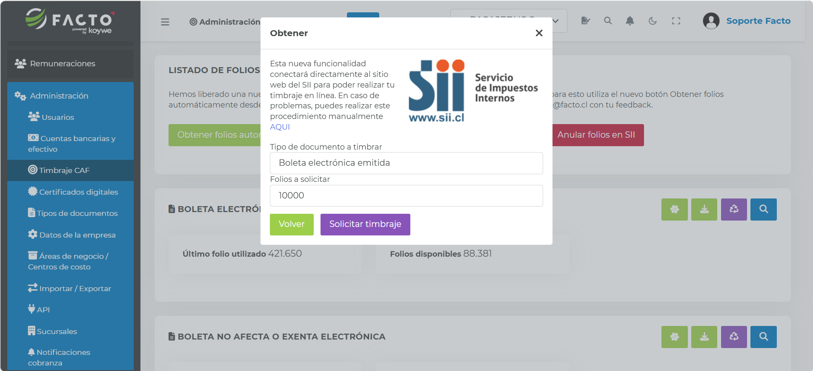This screenshot has width=813, height=371.
Task: Click the search magnifier in top bar
Action: click(x=608, y=20)
